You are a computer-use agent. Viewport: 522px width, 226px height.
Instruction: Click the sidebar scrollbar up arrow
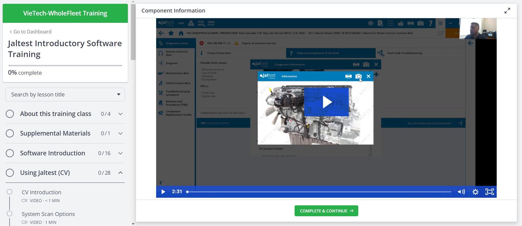pyautogui.click(x=133, y=2)
